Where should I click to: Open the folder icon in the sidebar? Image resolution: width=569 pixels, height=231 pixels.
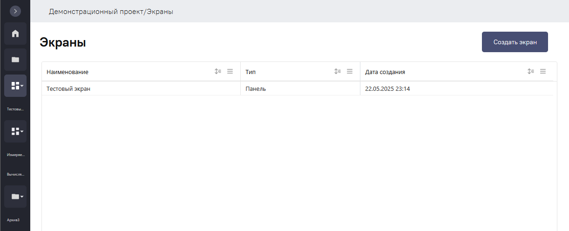pyautogui.click(x=15, y=60)
